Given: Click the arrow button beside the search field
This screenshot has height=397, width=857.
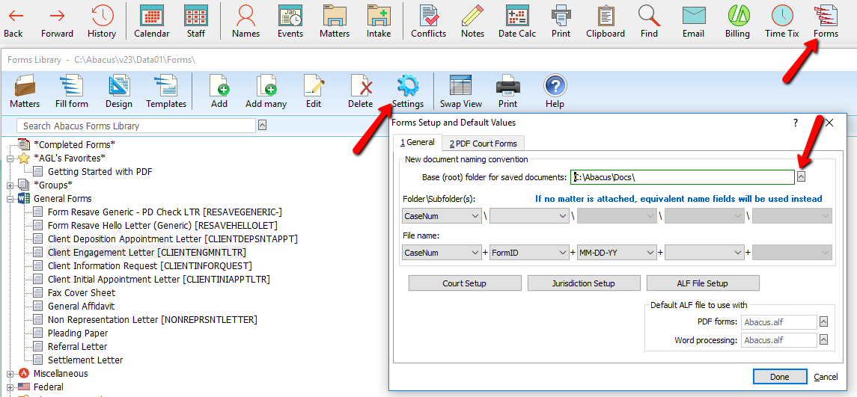Looking at the screenshot, I should click(x=263, y=125).
